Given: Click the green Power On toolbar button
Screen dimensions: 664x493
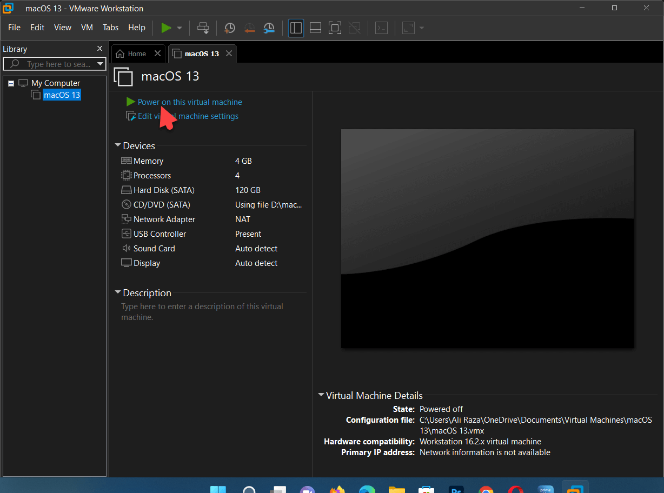Looking at the screenshot, I should click(x=166, y=28).
